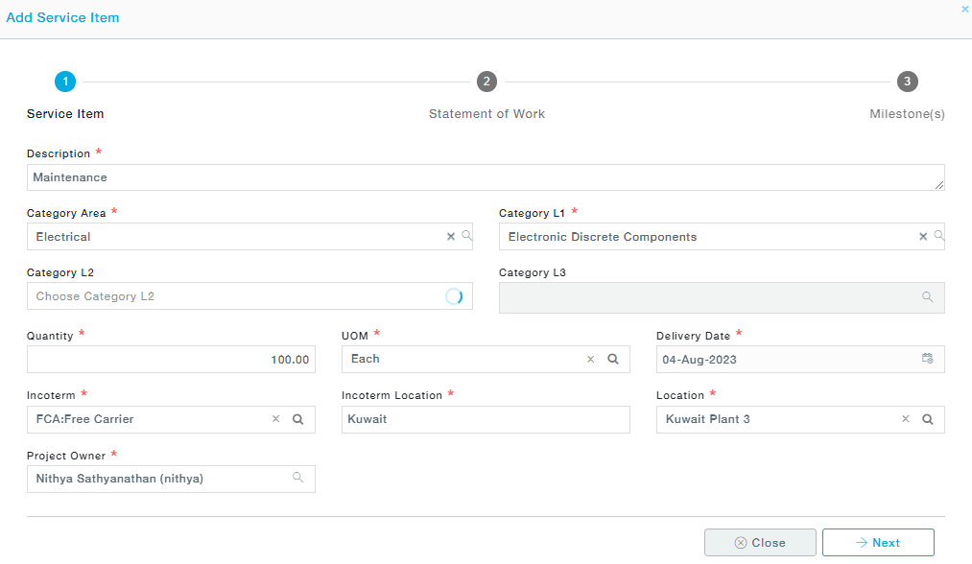The width and height of the screenshot is (972, 564).
Task: Jump to step 3 Milestone(s)
Action: pos(907,82)
